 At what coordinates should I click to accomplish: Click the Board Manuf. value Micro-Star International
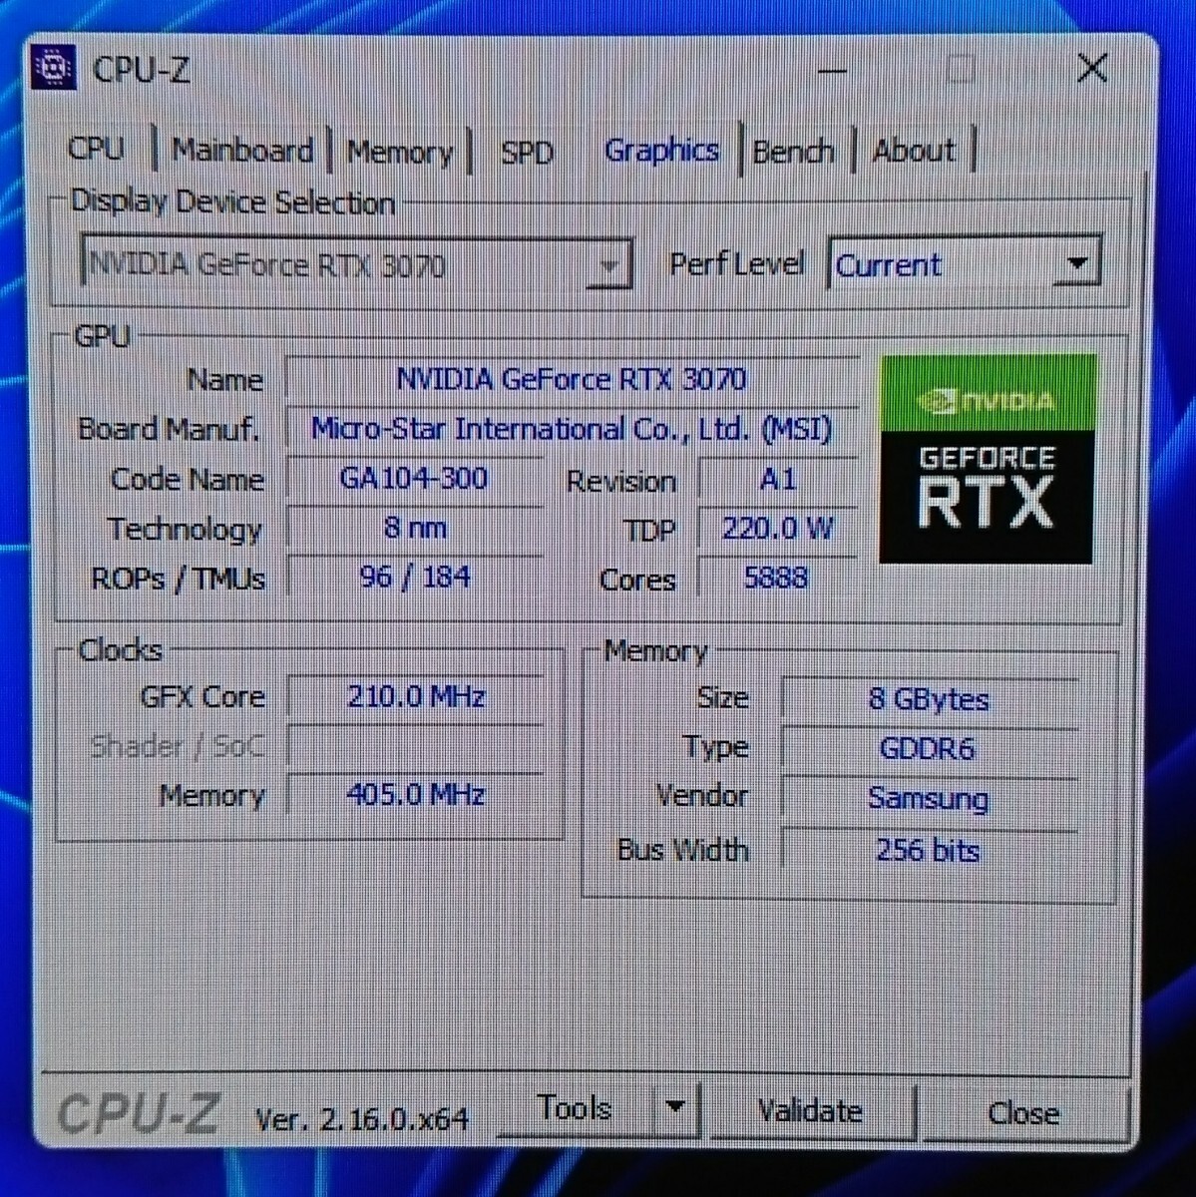572,429
